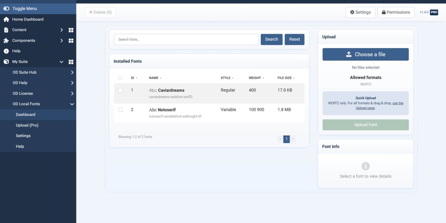This screenshot has width=446, height=223.
Task: Expand OD Help chevron
Action: (x=72, y=83)
